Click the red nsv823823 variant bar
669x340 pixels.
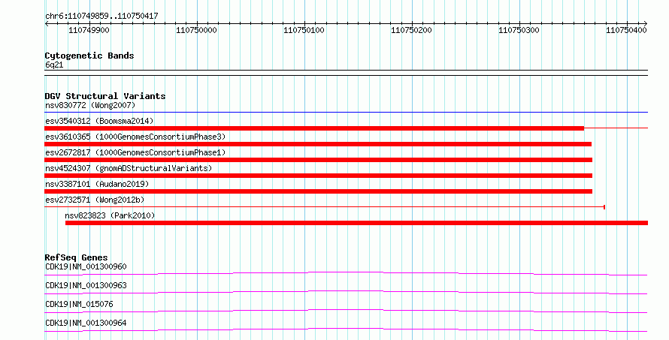tap(357, 223)
